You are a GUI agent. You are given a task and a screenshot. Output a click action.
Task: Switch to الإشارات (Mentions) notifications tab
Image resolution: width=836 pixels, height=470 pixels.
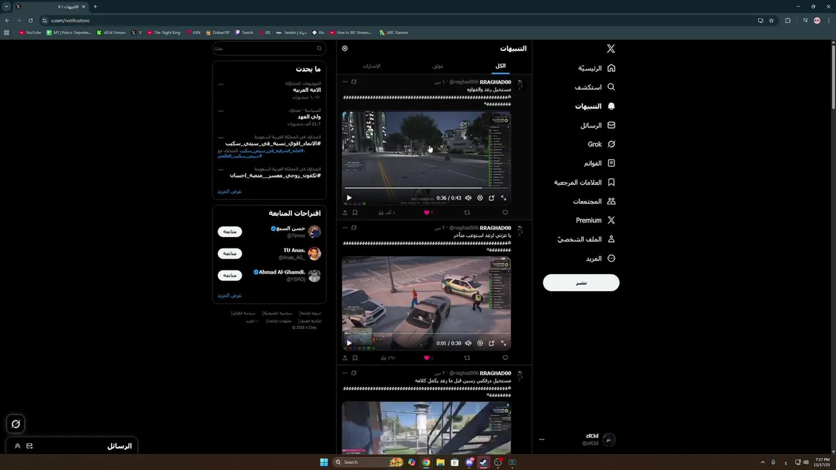(x=372, y=66)
